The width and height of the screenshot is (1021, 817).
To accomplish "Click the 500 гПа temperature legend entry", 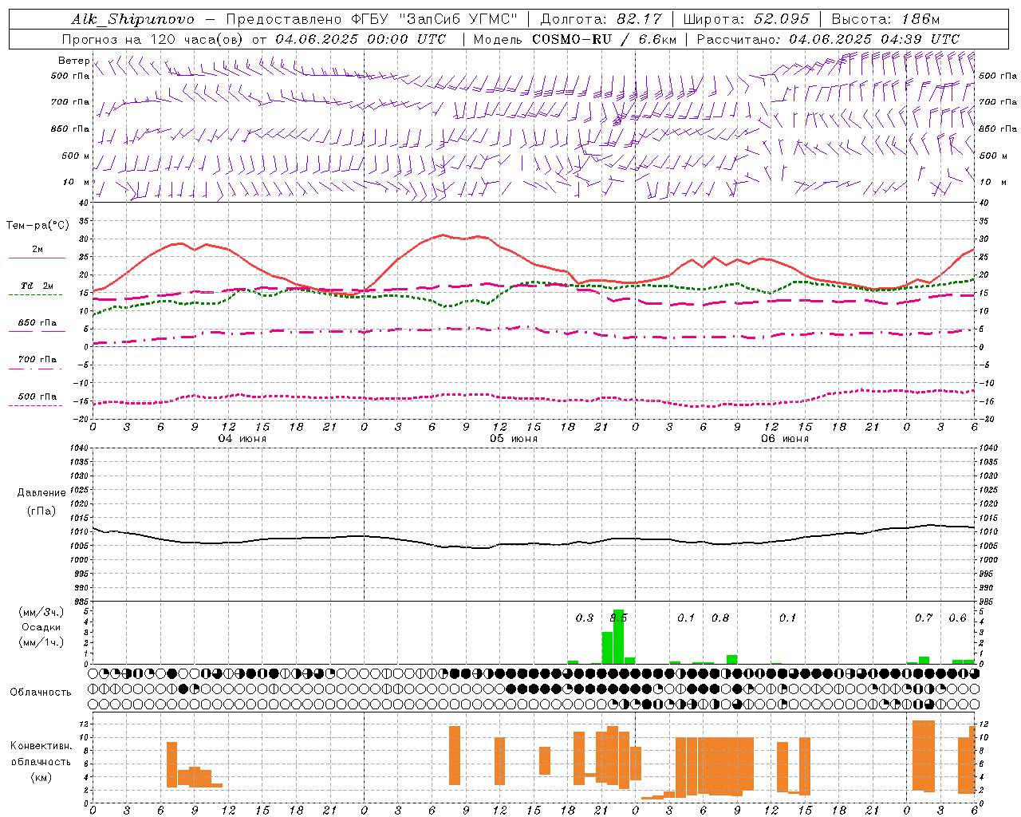I will pos(37,397).
